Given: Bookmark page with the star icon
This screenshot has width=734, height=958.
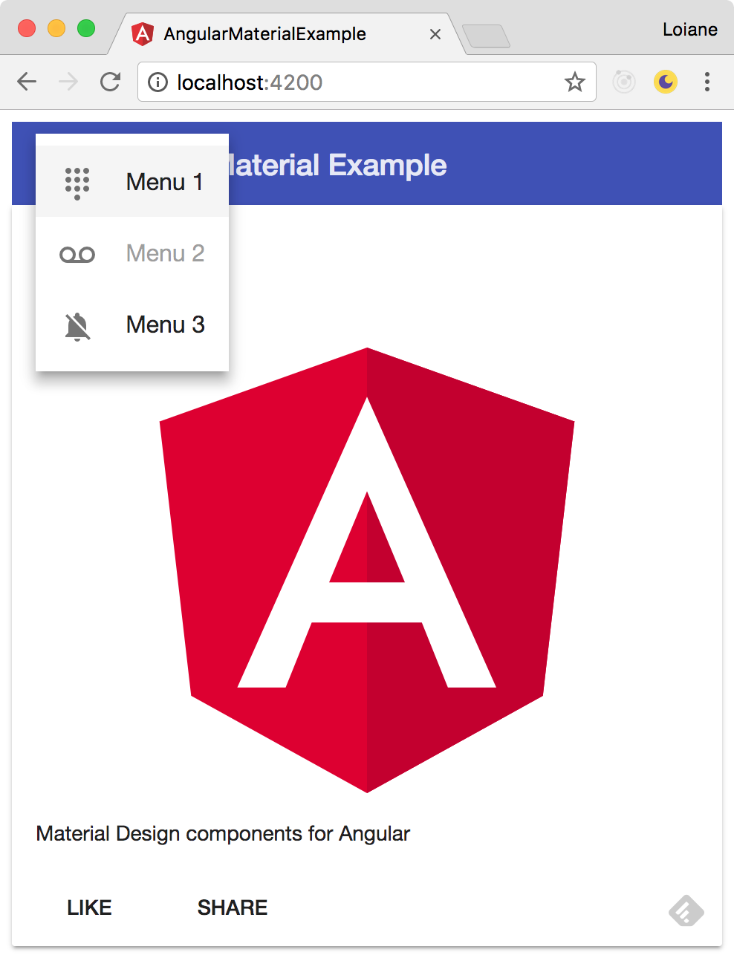Looking at the screenshot, I should pos(574,82).
